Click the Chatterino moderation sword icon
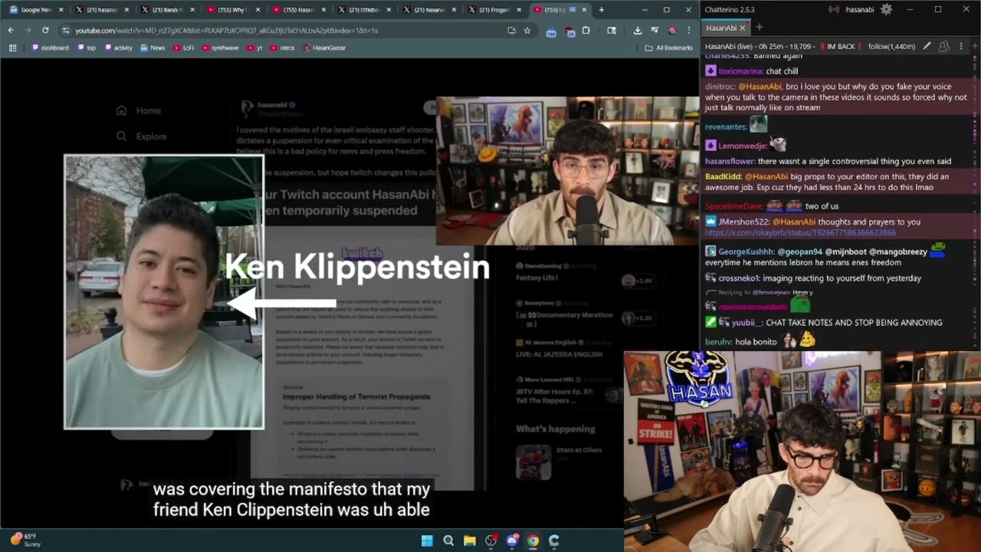Viewport: 981px width, 552px height. tap(927, 46)
